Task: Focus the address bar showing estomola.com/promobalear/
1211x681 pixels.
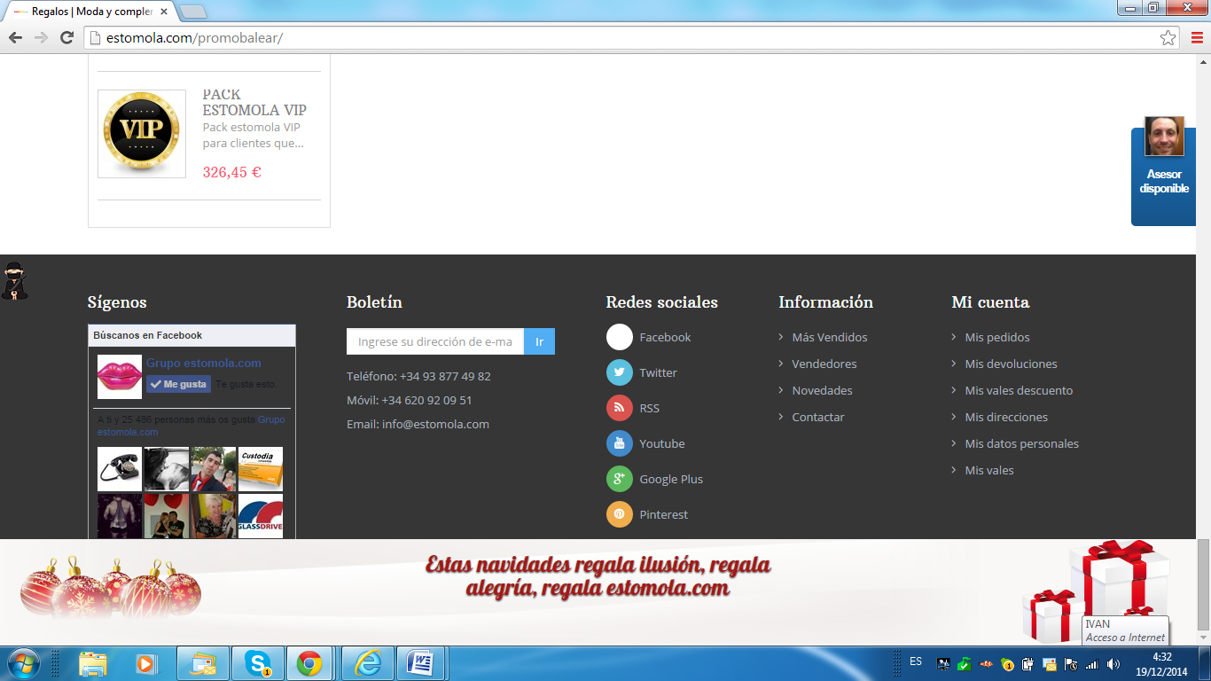Action: click(621, 38)
